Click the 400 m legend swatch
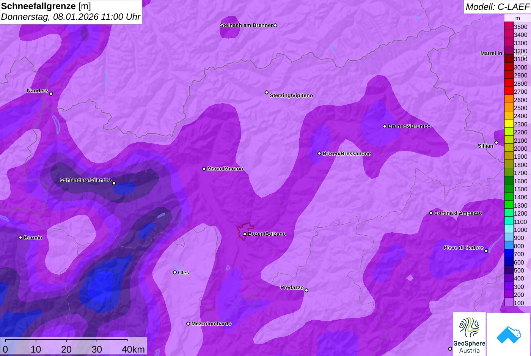Image resolution: width=531 pixels, height=356 pixels. click(x=509, y=278)
